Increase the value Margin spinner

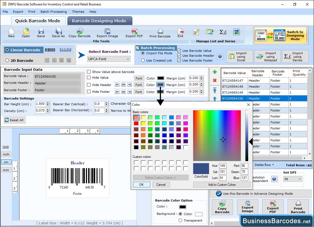click(x=201, y=77)
